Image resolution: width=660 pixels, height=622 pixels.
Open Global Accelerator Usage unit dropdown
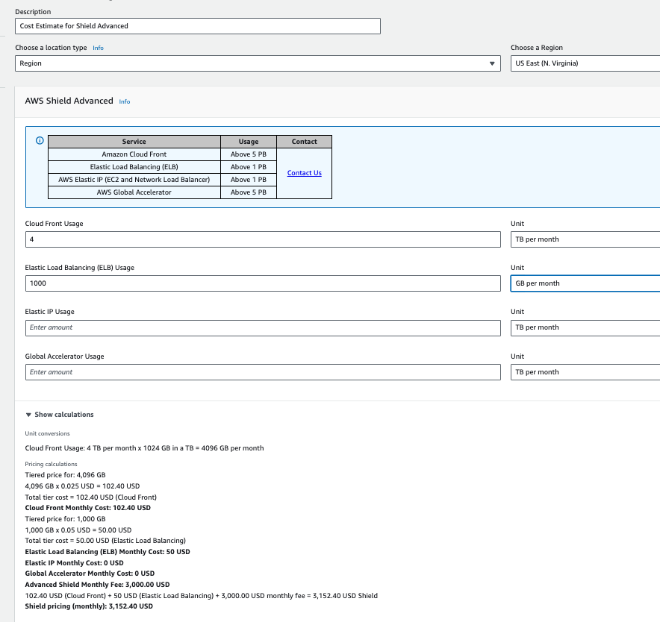[585, 372]
